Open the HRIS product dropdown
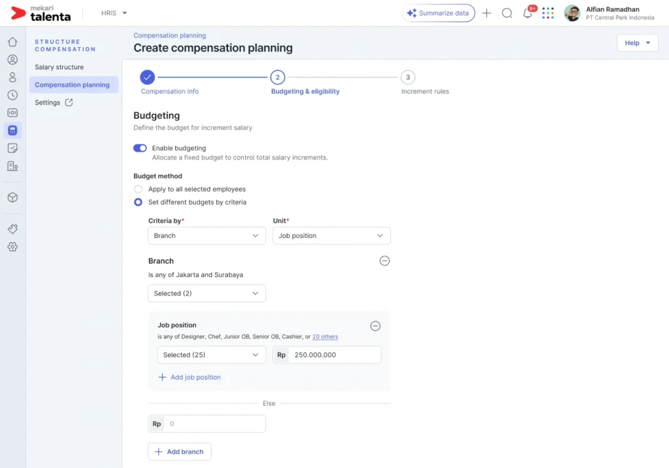 coord(114,13)
